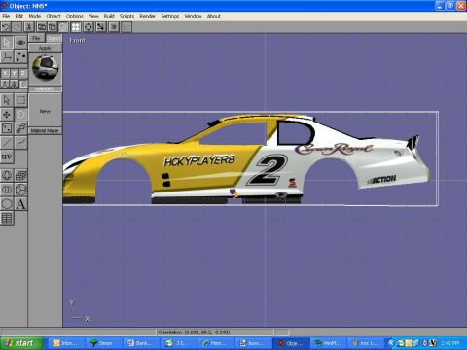Select the Viewpoint eye mode
Screen dimensions: 467x350
20,43
